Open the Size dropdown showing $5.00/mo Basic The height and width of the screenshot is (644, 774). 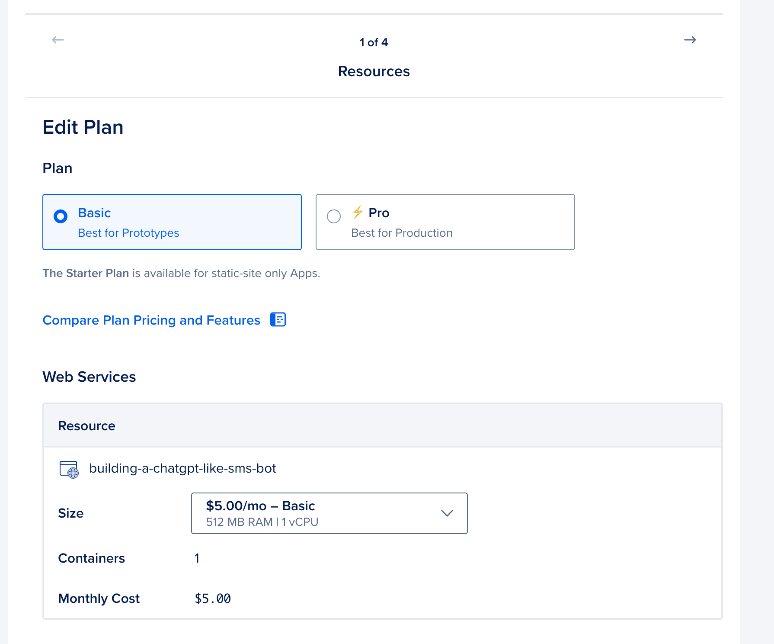[329, 513]
